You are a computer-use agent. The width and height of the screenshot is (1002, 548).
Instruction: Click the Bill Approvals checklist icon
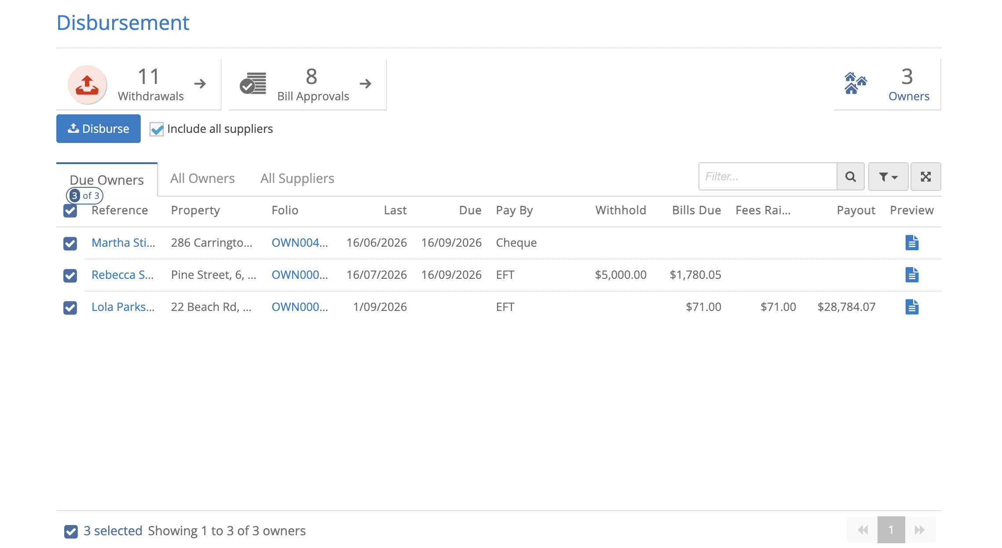253,84
